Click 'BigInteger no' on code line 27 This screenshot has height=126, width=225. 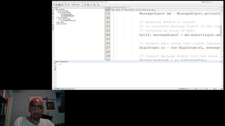[x=152, y=48]
